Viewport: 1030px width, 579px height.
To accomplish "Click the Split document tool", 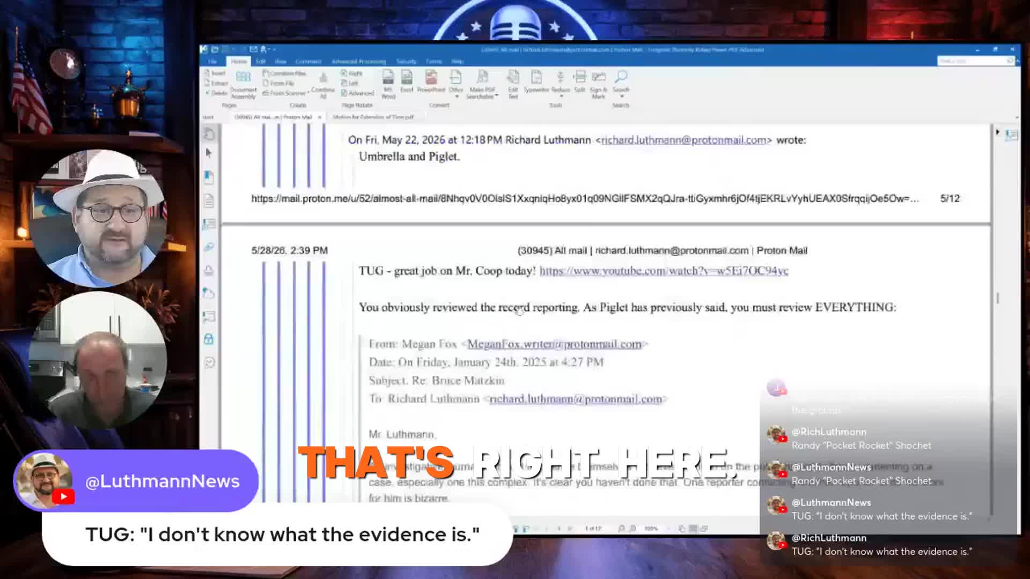I will [579, 81].
